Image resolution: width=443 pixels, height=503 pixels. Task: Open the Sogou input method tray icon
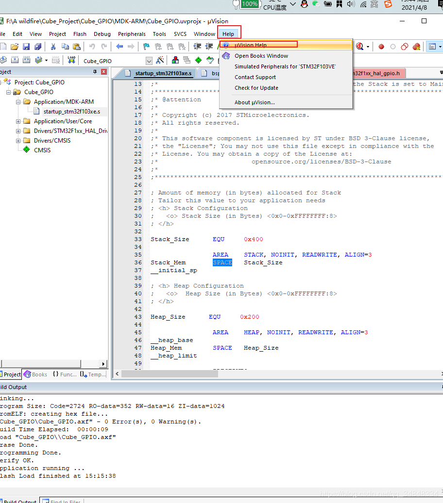pos(388,4)
